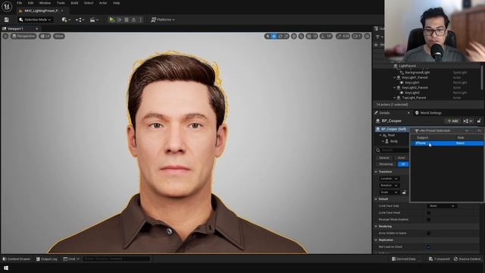
Task: Click the Add component button
Action: (452, 121)
